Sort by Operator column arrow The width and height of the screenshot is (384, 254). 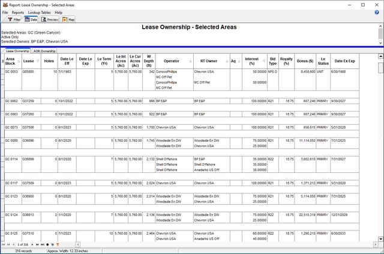coord(191,61)
